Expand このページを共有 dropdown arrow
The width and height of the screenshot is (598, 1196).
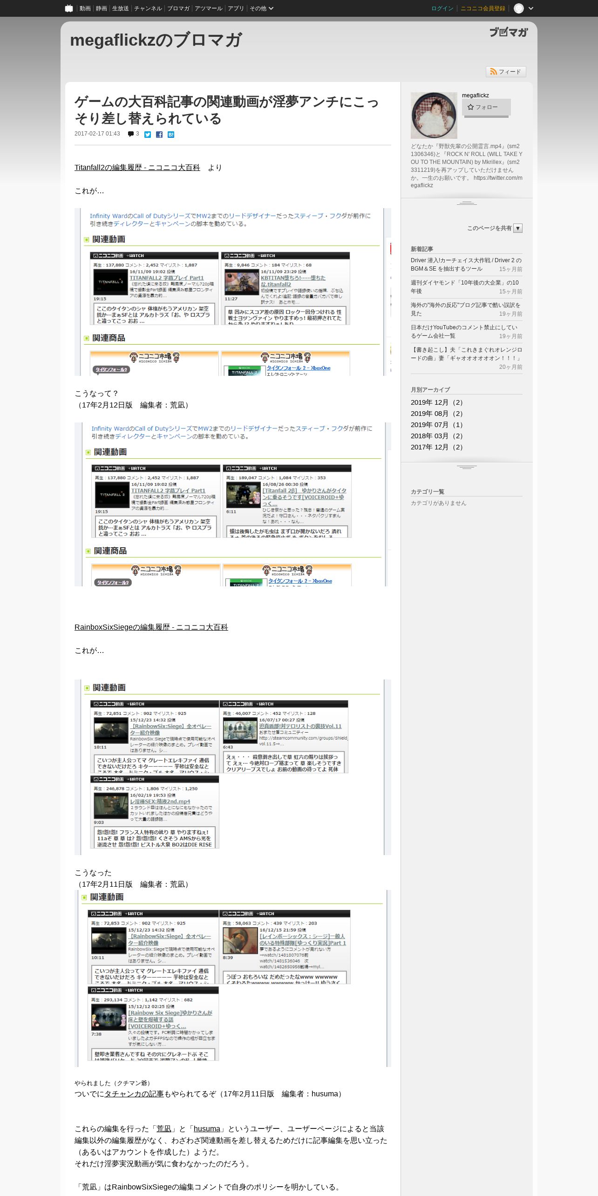click(x=518, y=228)
